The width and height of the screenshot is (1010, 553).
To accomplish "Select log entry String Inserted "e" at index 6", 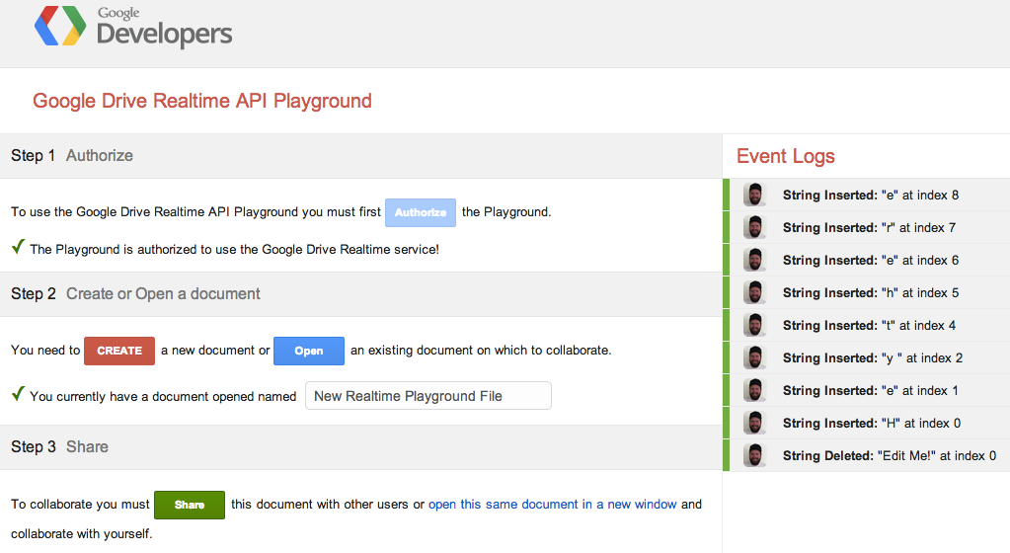I will (867, 260).
